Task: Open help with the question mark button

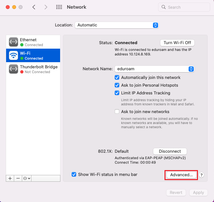Action: coord(201,175)
